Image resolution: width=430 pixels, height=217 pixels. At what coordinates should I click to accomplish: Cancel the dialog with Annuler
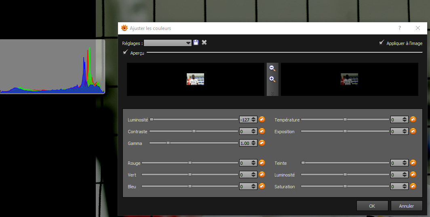click(x=407, y=206)
